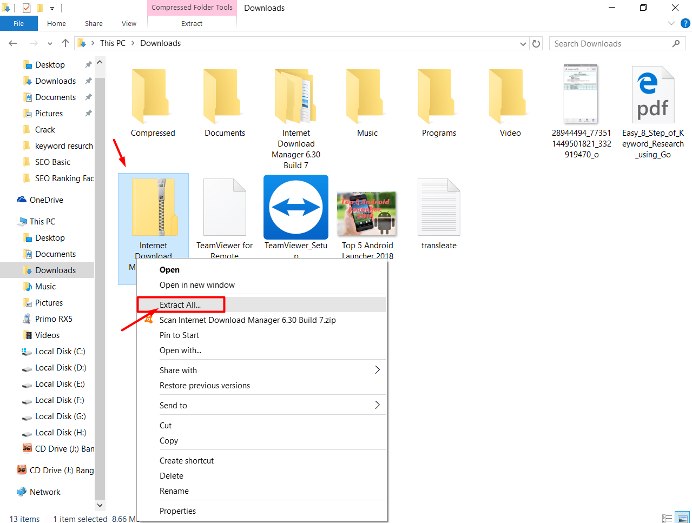The image size is (692, 523).
Task: Expand the address bar history dropdown
Action: pos(523,44)
